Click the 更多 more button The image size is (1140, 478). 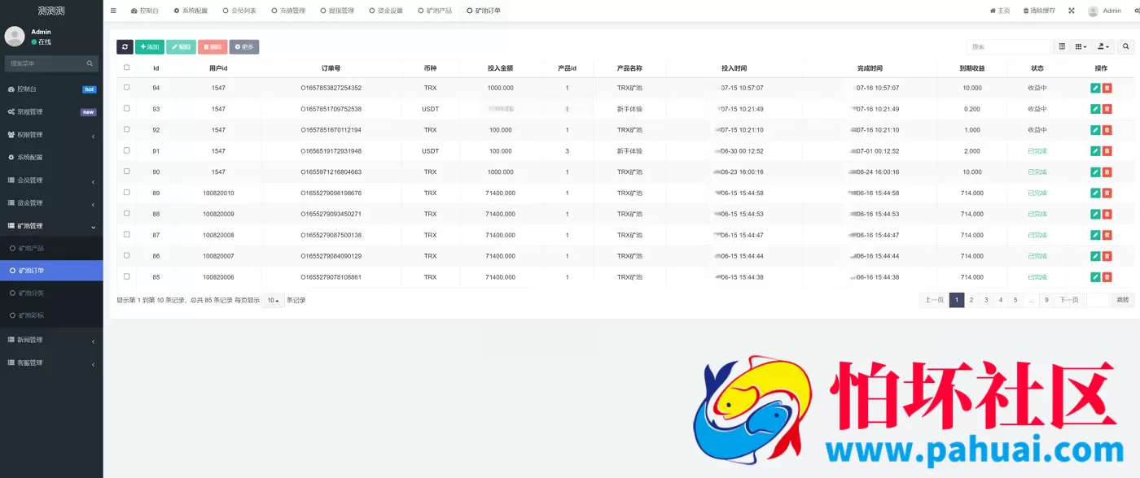[x=244, y=47]
